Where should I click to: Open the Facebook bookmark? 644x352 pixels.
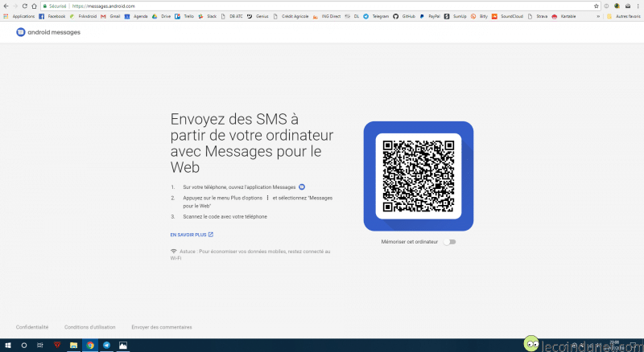click(x=52, y=16)
